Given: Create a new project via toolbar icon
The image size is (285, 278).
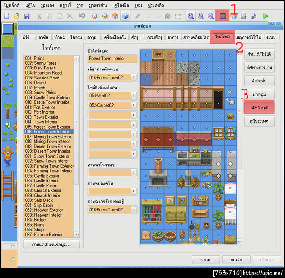Looking at the screenshot, I should (7, 16).
